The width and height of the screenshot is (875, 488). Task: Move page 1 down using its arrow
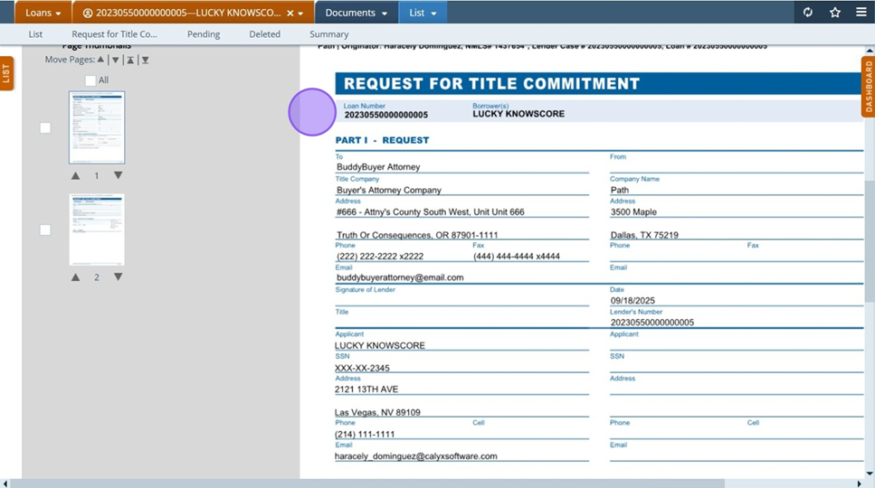(118, 175)
